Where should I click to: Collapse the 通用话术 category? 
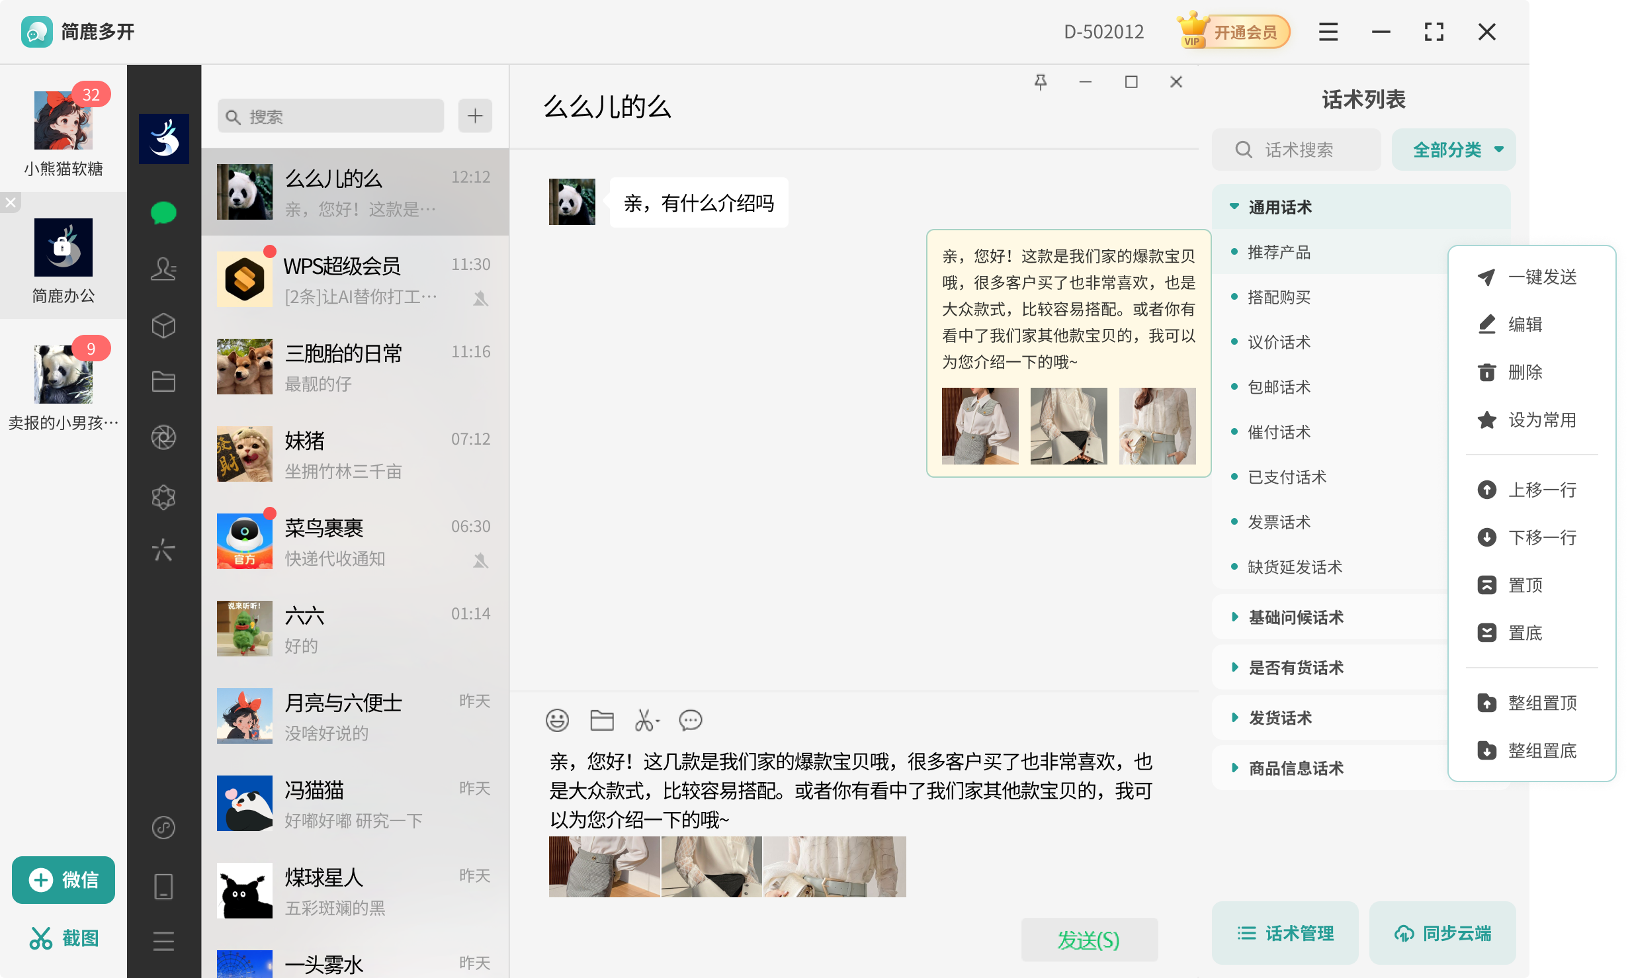point(1280,206)
